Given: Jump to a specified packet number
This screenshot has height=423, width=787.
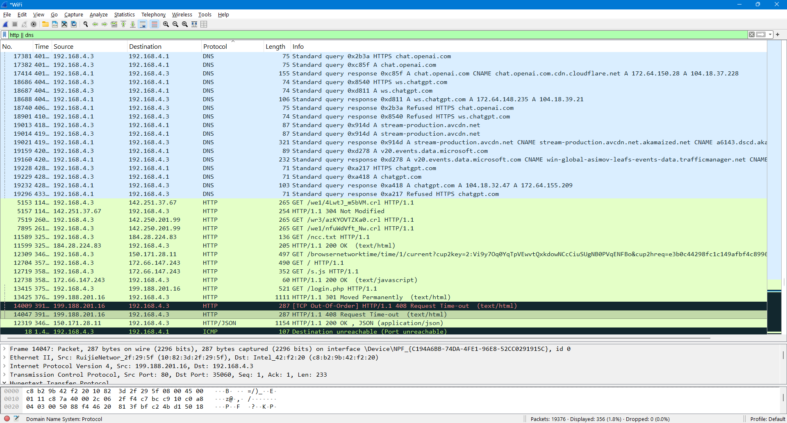Looking at the screenshot, I should click(x=114, y=24).
